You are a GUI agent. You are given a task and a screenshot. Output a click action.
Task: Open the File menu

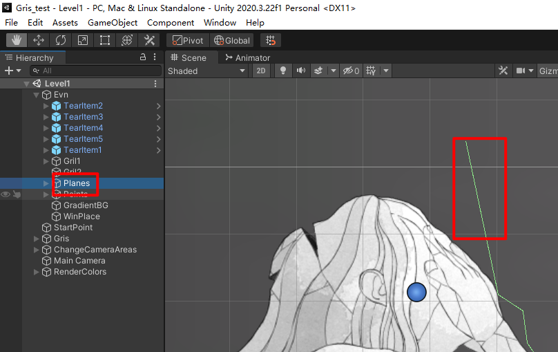(11, 22)
